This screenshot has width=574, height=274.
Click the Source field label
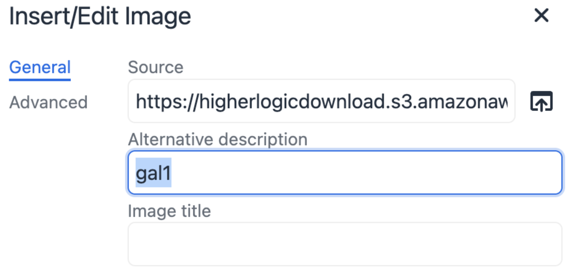click(155, 67)
